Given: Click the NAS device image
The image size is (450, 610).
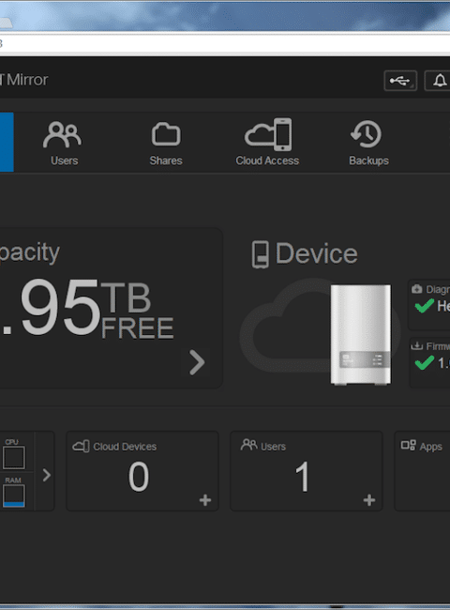Looking at the screenshot, I should point(361,335).
